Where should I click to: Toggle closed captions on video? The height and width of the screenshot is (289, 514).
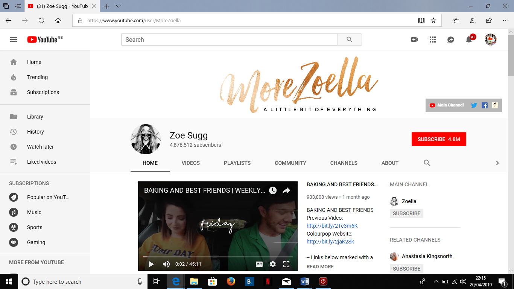(x=259, y=264)
